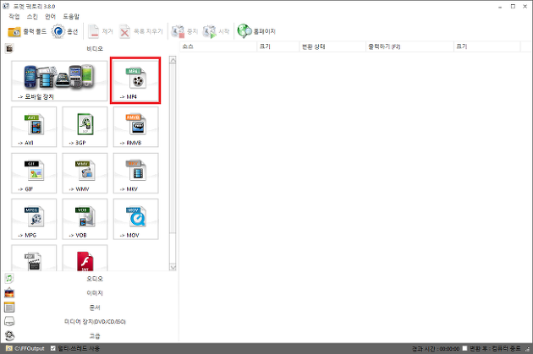The width and height of the screenshot is (533, 354).
Task: Click the 포맷 팩토리 title bar app icon
Action: 6,6
